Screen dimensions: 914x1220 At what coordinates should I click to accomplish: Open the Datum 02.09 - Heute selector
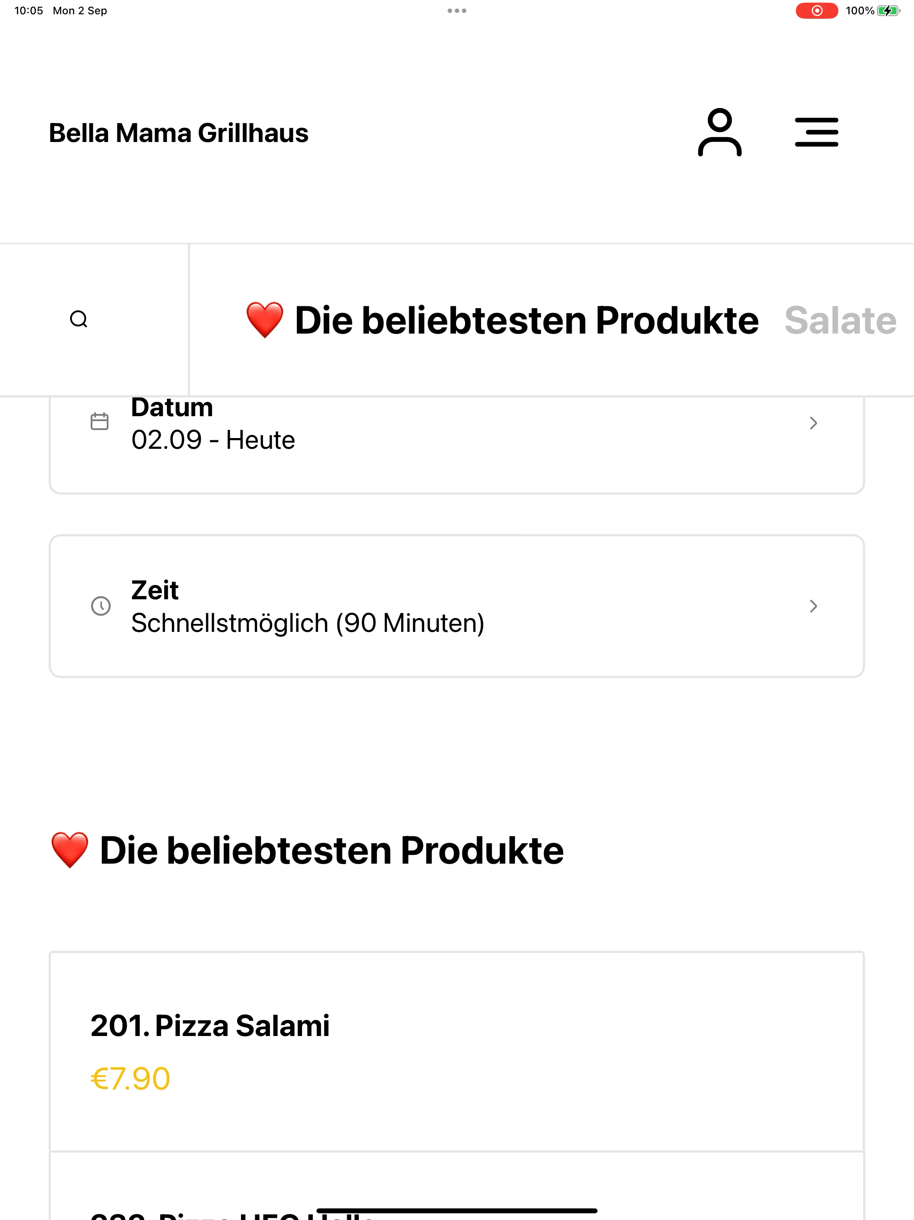coord(457,444)
